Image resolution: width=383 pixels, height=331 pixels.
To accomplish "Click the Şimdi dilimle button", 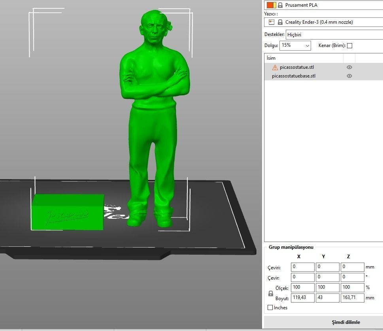I will pyautogui.click(x=323, y=322).
